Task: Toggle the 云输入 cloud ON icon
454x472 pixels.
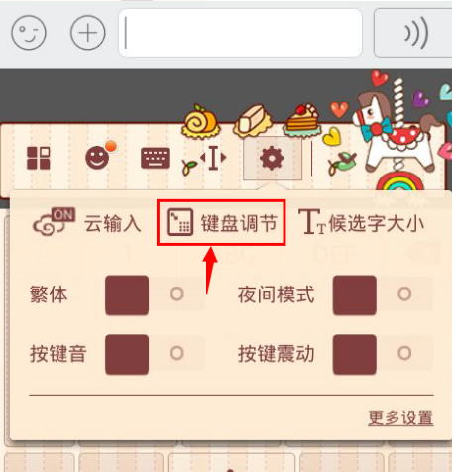Action: [54, 221]
